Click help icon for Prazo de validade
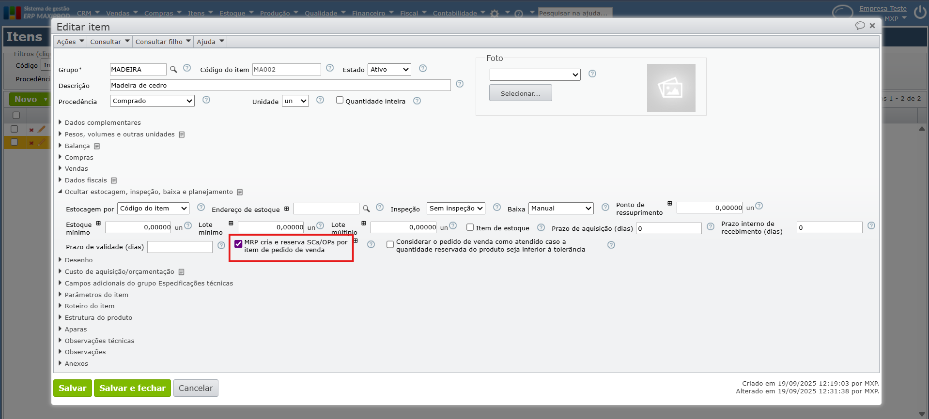 (x=221, y=246)
